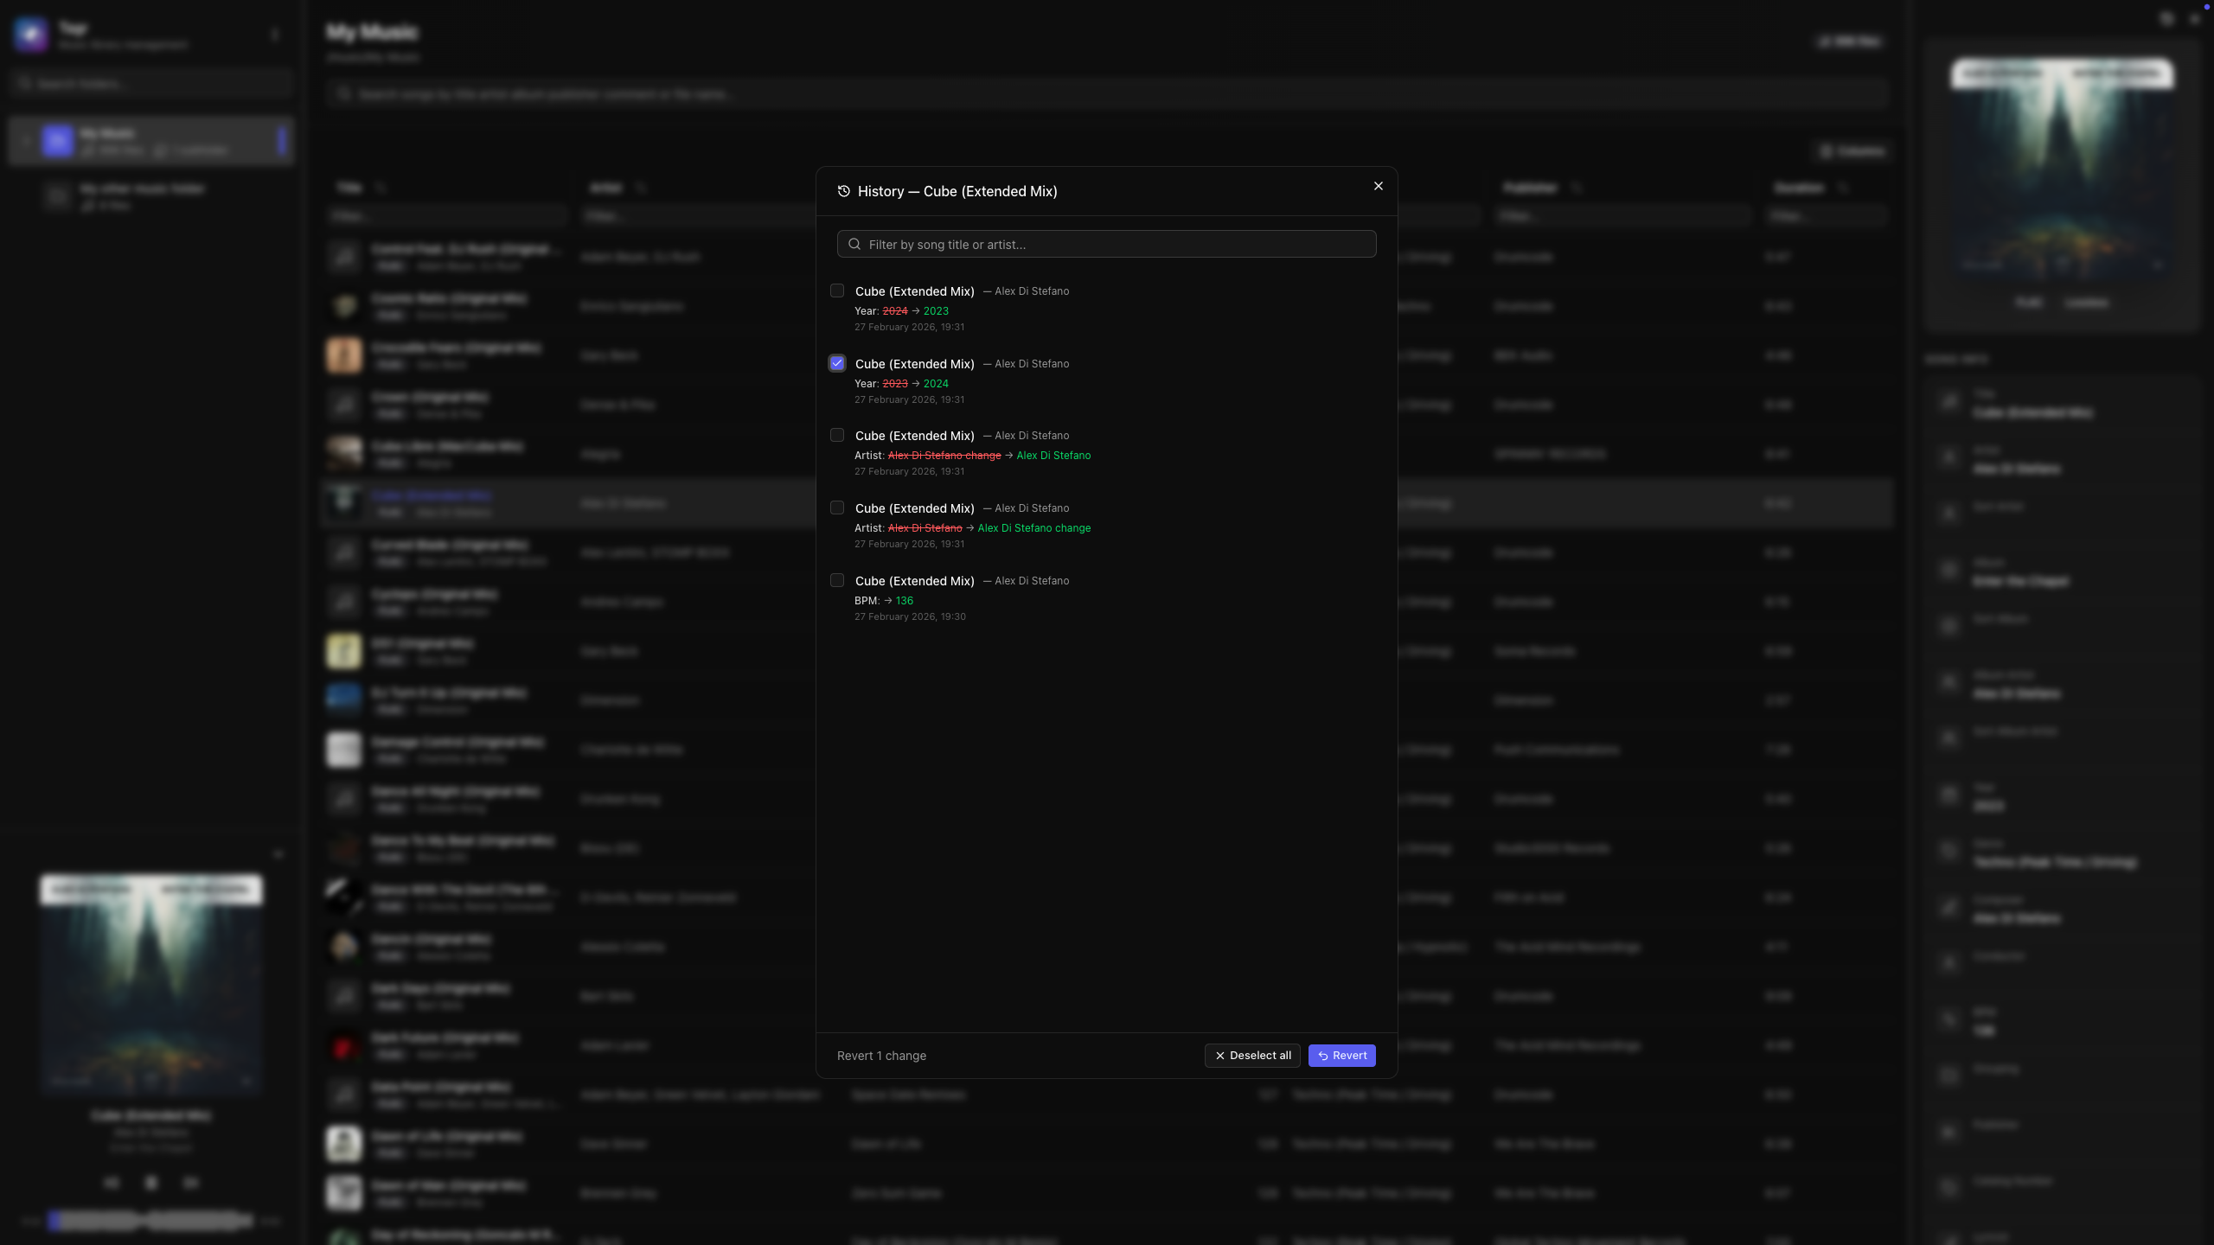Image resolution: width=2214 pixels, height=1245 pixels.
Task: Click the green 'Alex Di Stefano change' new value
Action: 1033,528
